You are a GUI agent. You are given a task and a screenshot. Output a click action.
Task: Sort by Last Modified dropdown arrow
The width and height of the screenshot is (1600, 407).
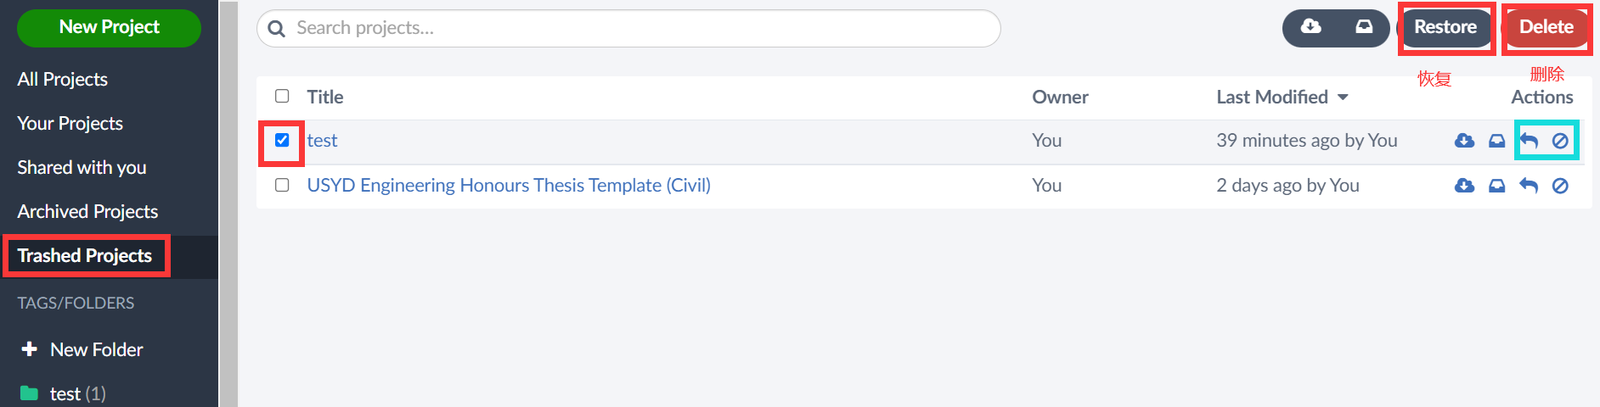coord(1343,98)
